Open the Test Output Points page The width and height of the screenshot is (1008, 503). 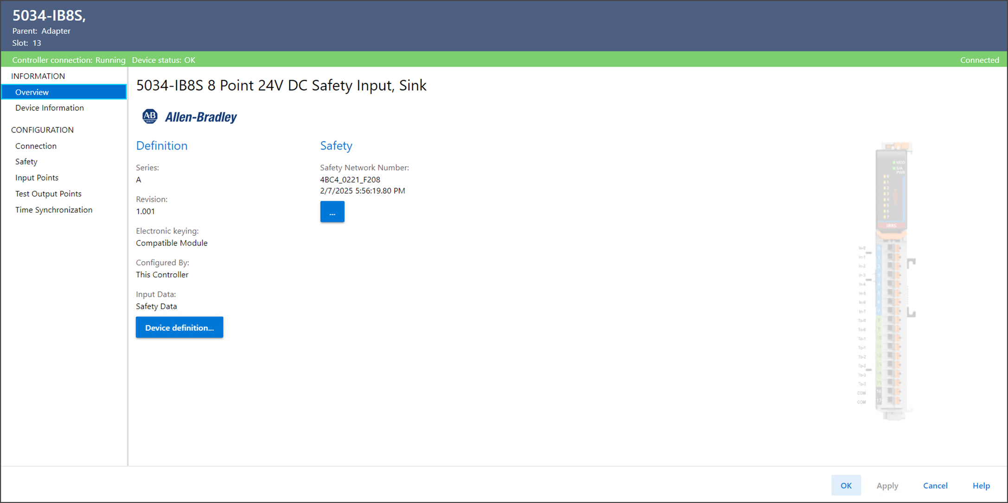(48, 194)
